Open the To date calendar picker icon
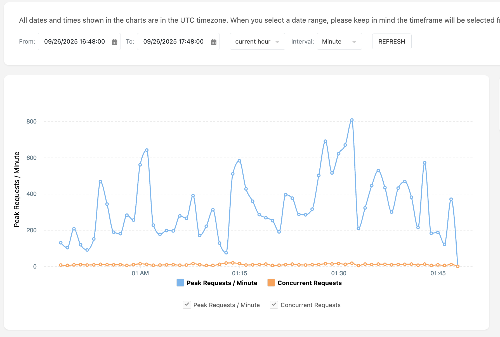This screenshot has width=500, height=337. click(214, 42)
